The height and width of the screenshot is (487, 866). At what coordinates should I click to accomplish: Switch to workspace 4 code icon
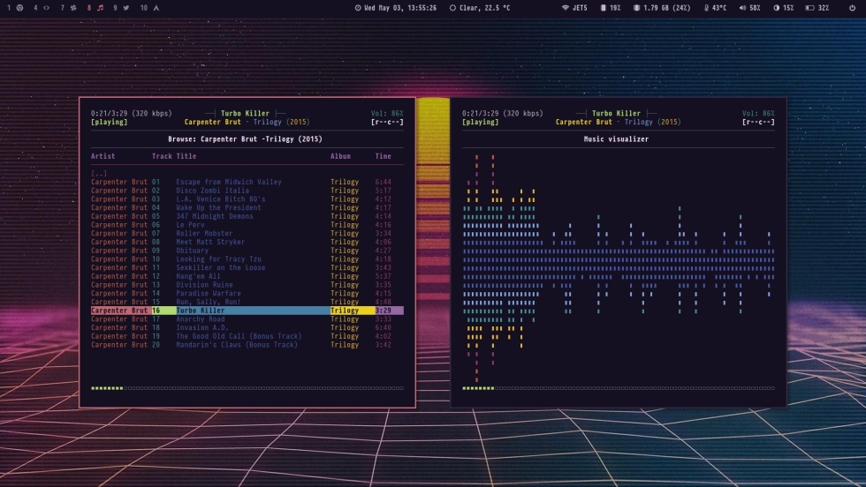[46, 8]
